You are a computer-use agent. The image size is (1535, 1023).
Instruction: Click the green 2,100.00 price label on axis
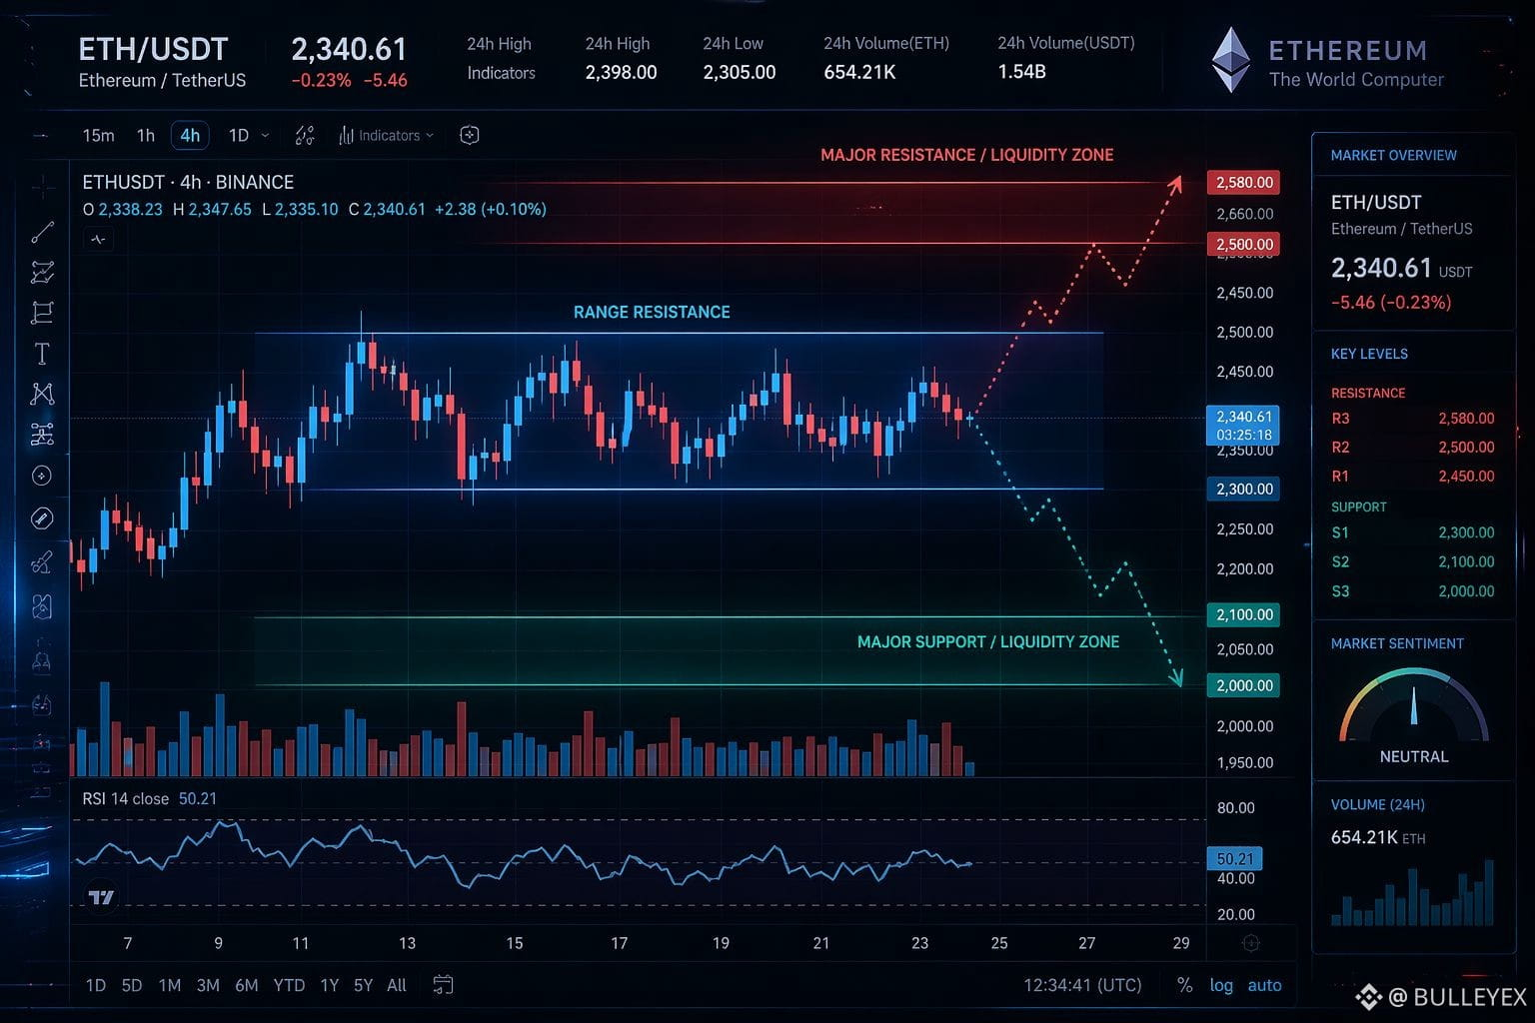(1244, 614)
